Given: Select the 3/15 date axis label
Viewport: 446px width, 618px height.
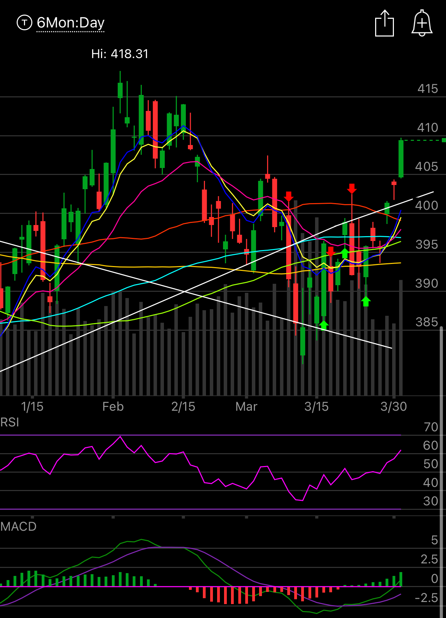Looking at the screenshot, I should tap(316, 407).
